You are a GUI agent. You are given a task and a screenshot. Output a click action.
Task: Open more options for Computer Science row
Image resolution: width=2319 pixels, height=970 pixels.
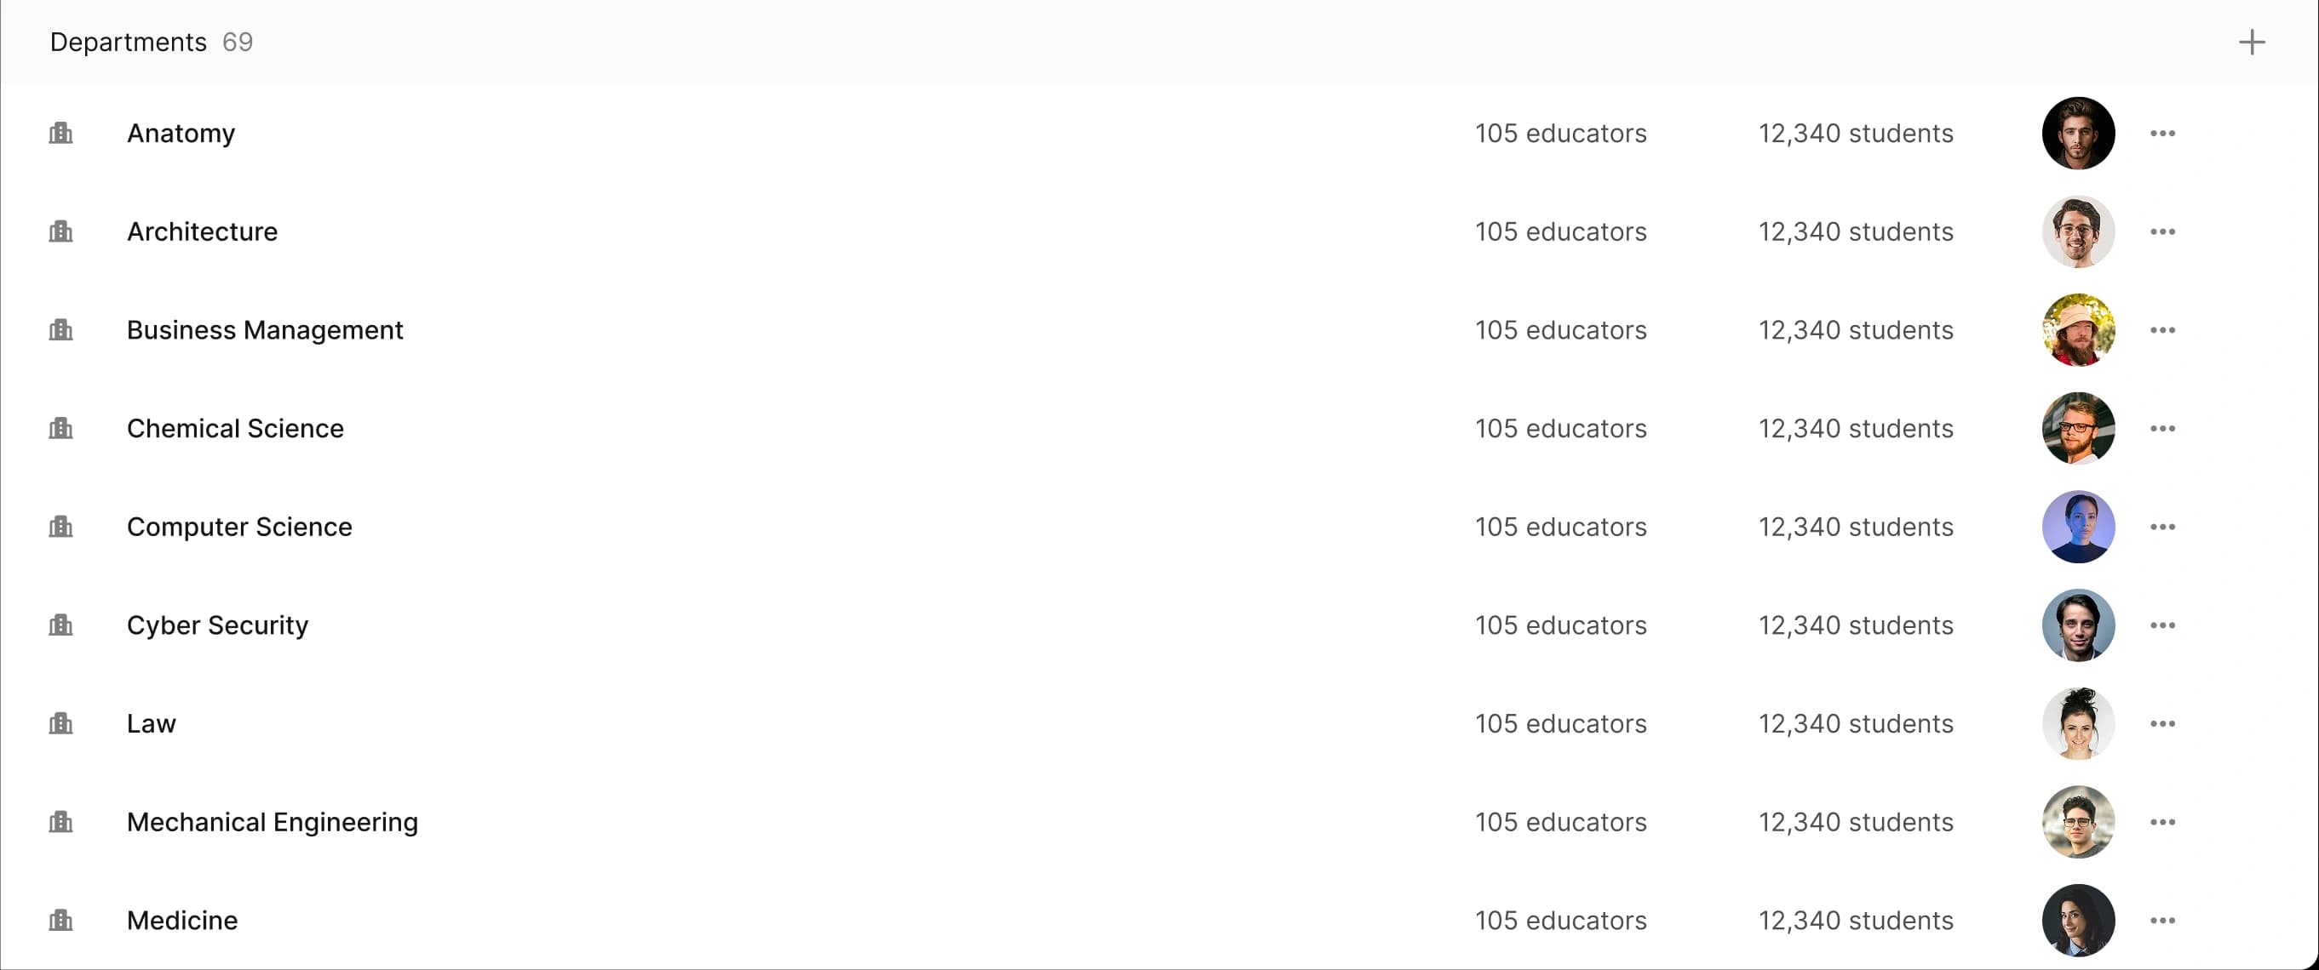tap(2162, 527)
